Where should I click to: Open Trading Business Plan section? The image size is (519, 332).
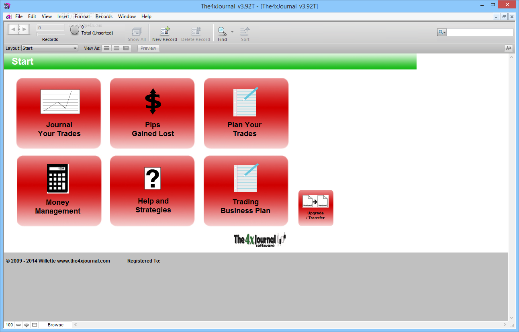(246, 191)
